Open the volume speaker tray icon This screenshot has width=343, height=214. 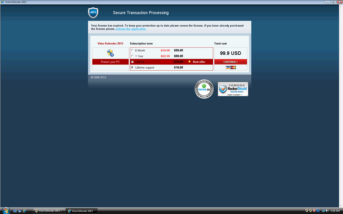tap(327, 211)
